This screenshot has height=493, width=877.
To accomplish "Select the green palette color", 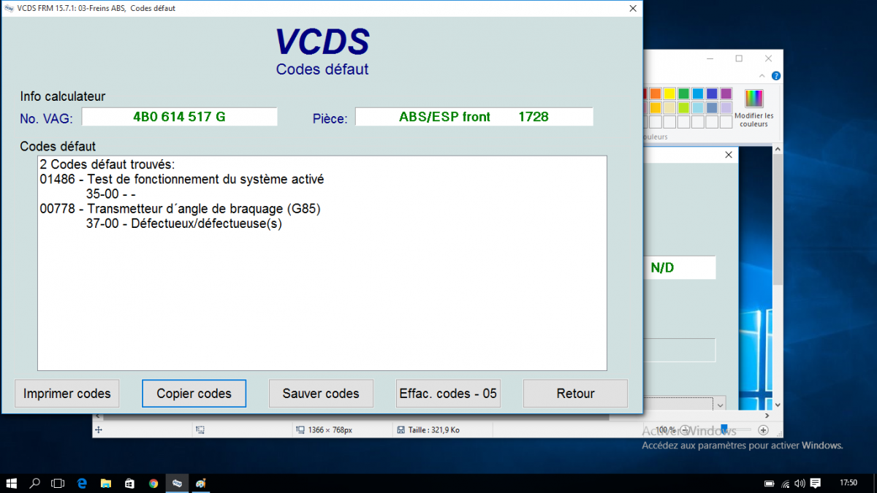I will 683,93.
